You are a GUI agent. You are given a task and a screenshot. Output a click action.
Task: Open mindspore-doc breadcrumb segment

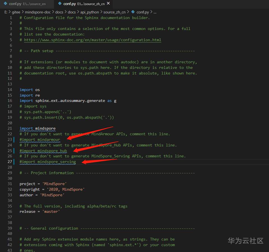point(38,12)
